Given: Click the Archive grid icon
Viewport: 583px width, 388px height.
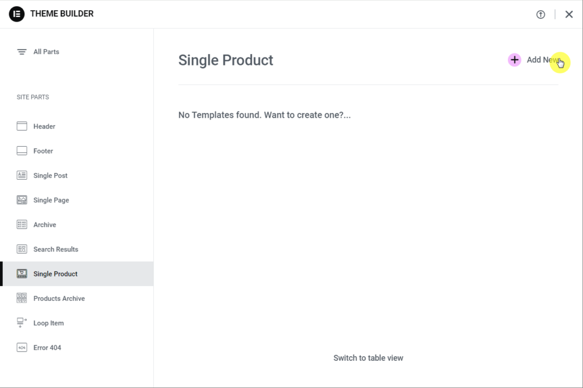Looking at the screenshot, I should 22,225.
